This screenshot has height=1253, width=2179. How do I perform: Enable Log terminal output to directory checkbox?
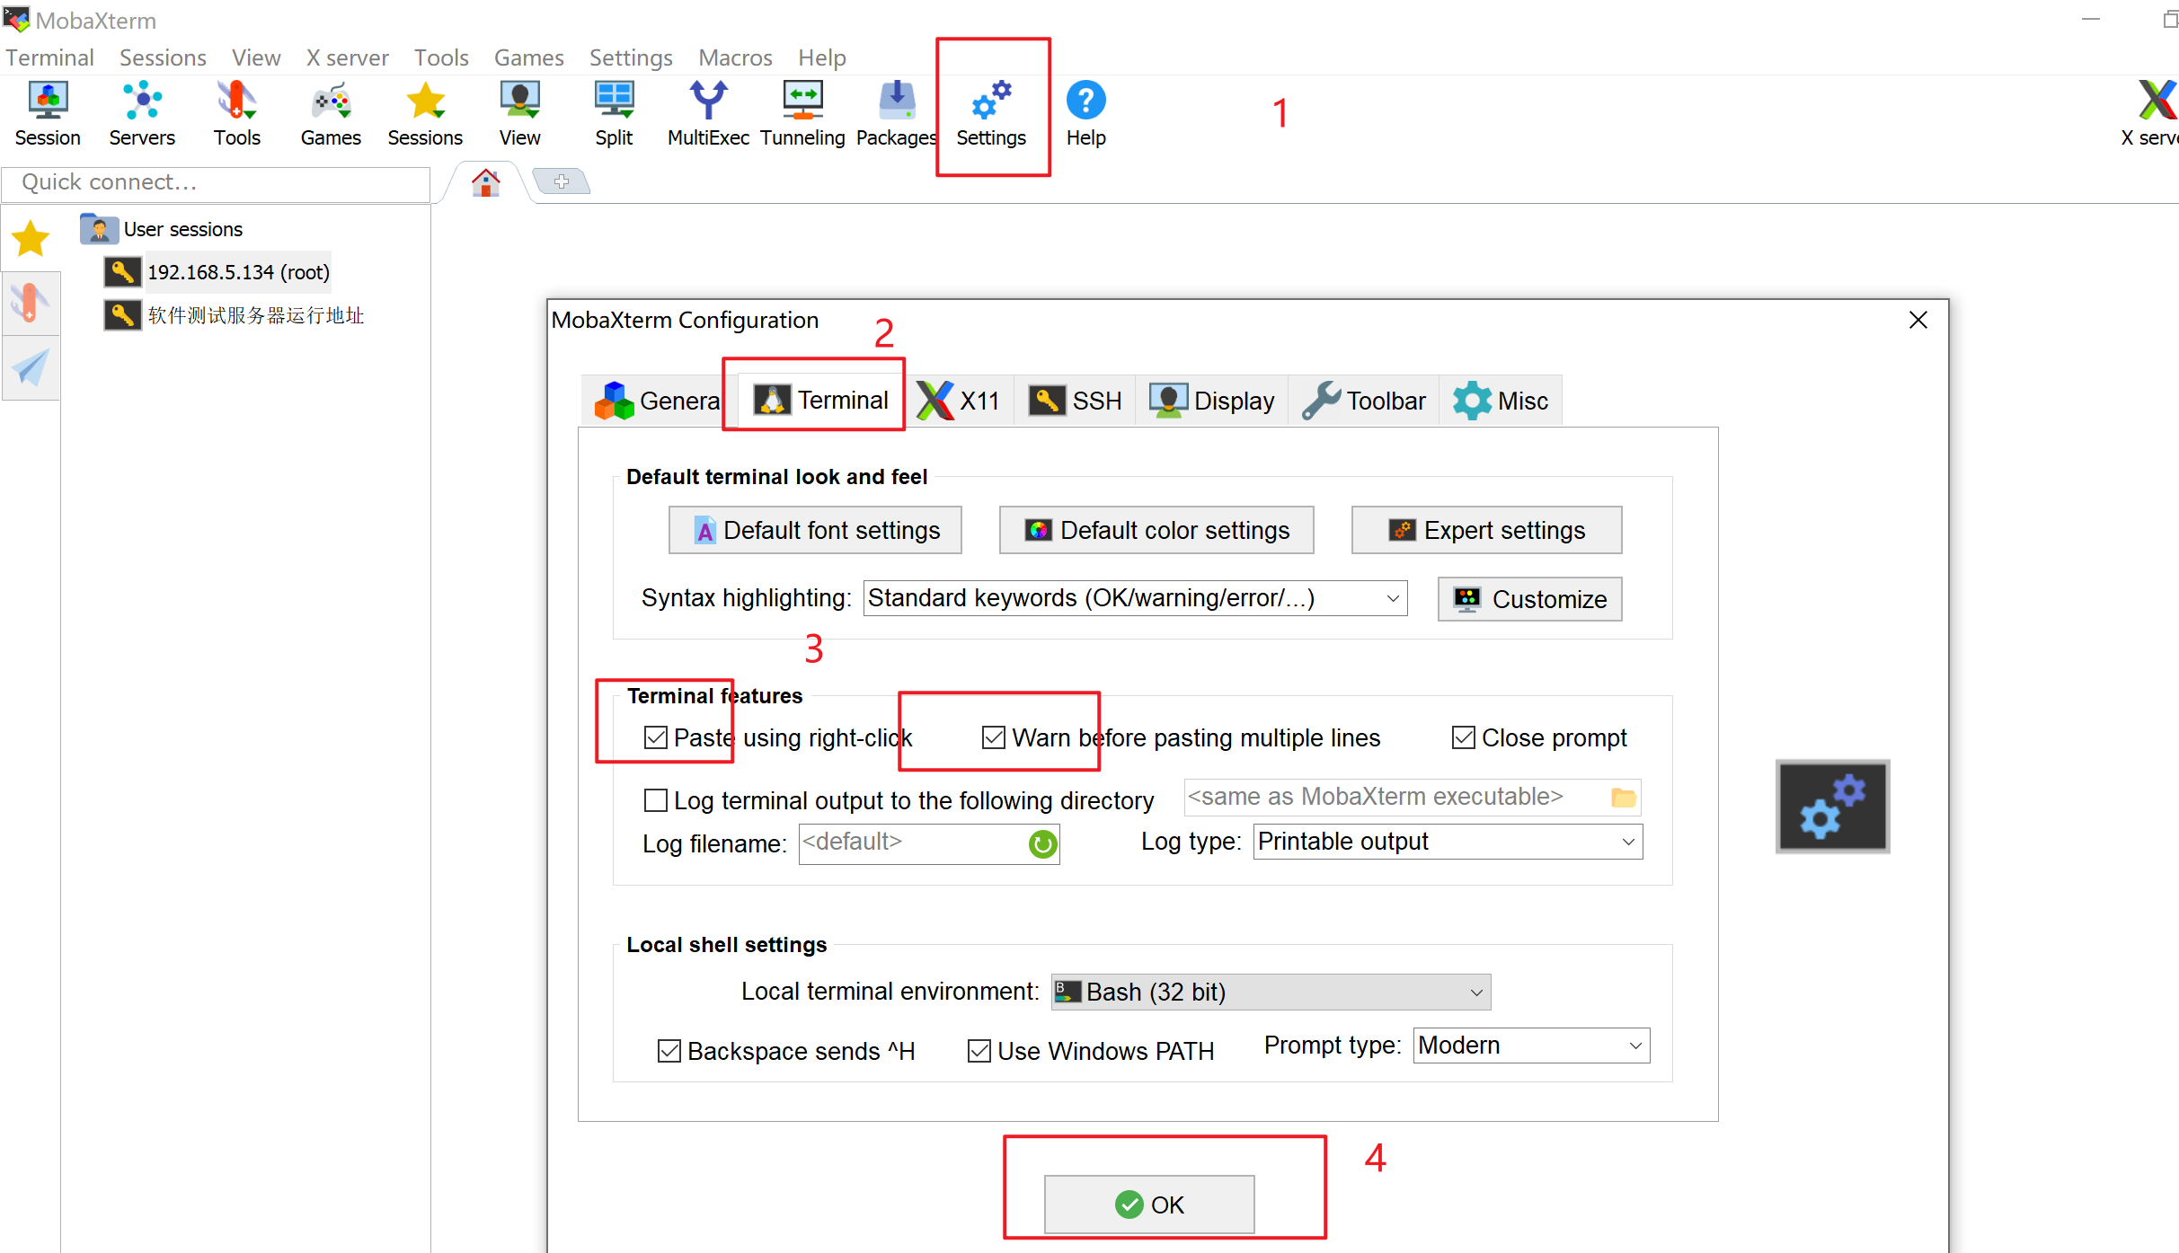click(x=656, y=800)
